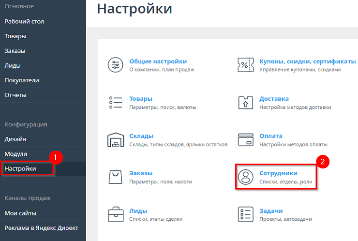
Task: Click the Задачи checklist icon
Action: 246,214
